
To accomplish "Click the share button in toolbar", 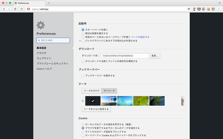I will [x=219, y=9].
